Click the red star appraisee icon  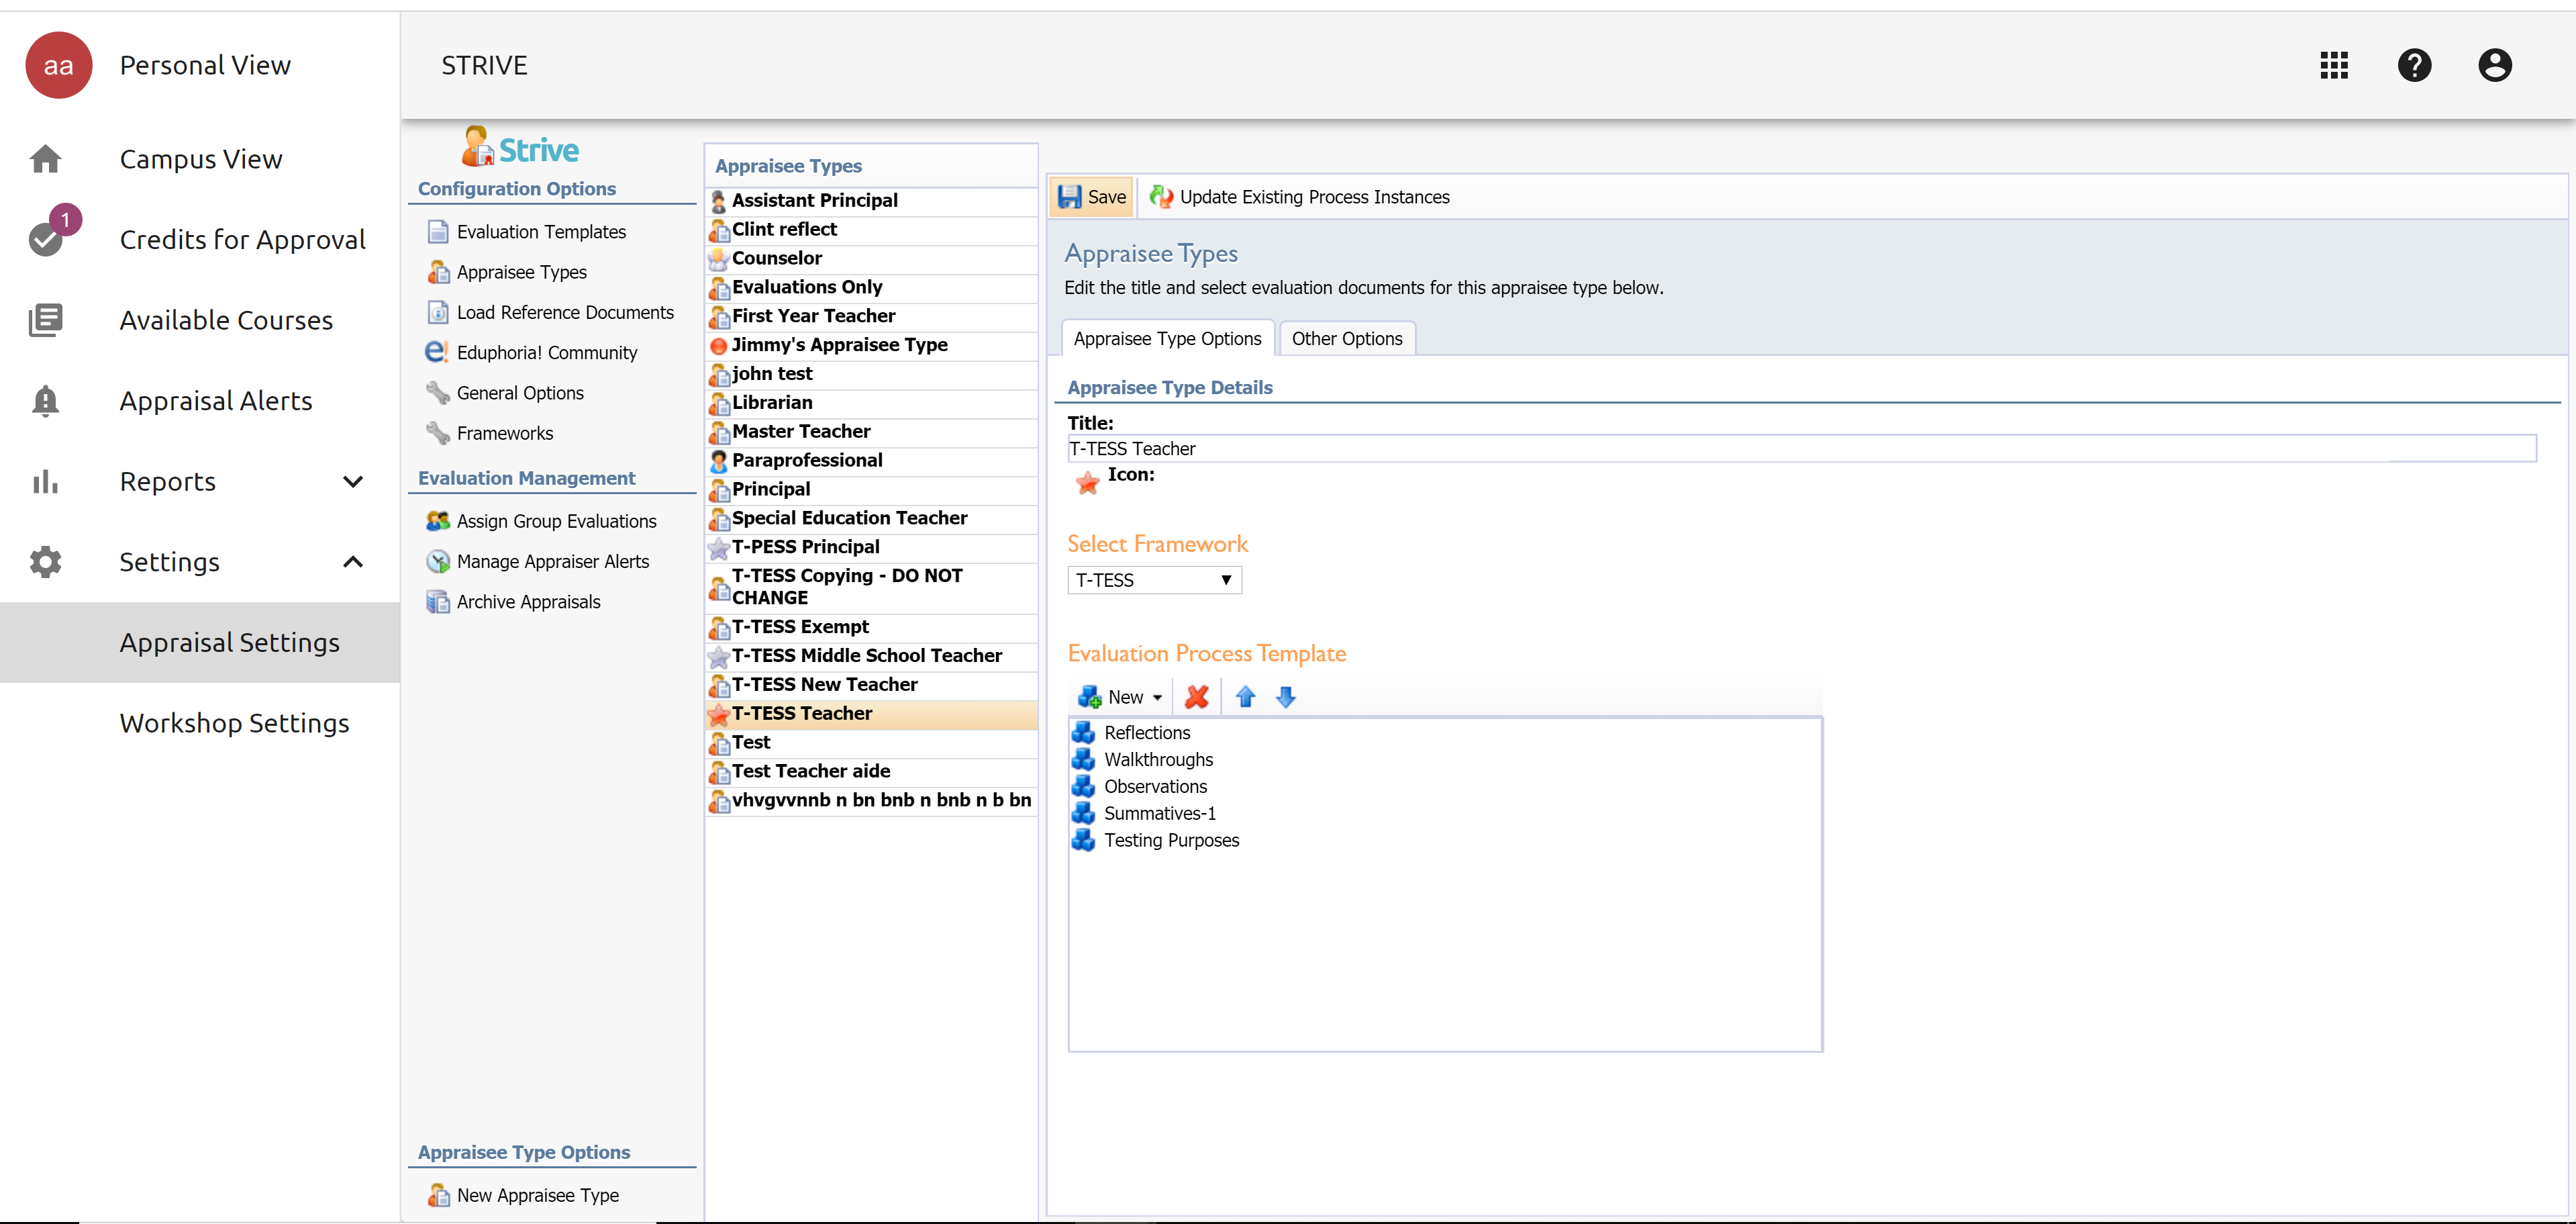(x=1087, y=483)
